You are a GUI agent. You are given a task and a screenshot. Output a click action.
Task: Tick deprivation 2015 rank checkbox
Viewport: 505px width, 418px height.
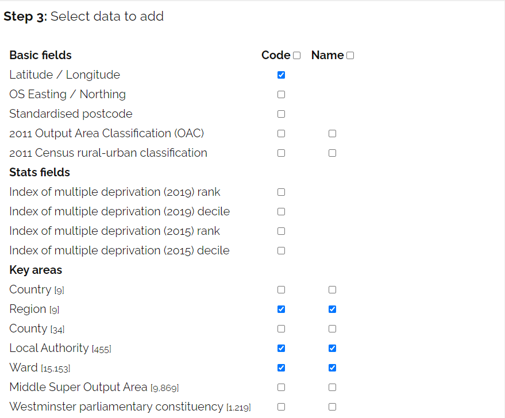pyautogui.click(x=281, y=231)
